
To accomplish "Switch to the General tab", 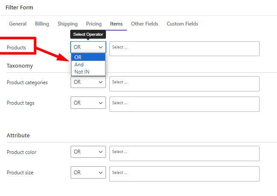I will [18, 24].
